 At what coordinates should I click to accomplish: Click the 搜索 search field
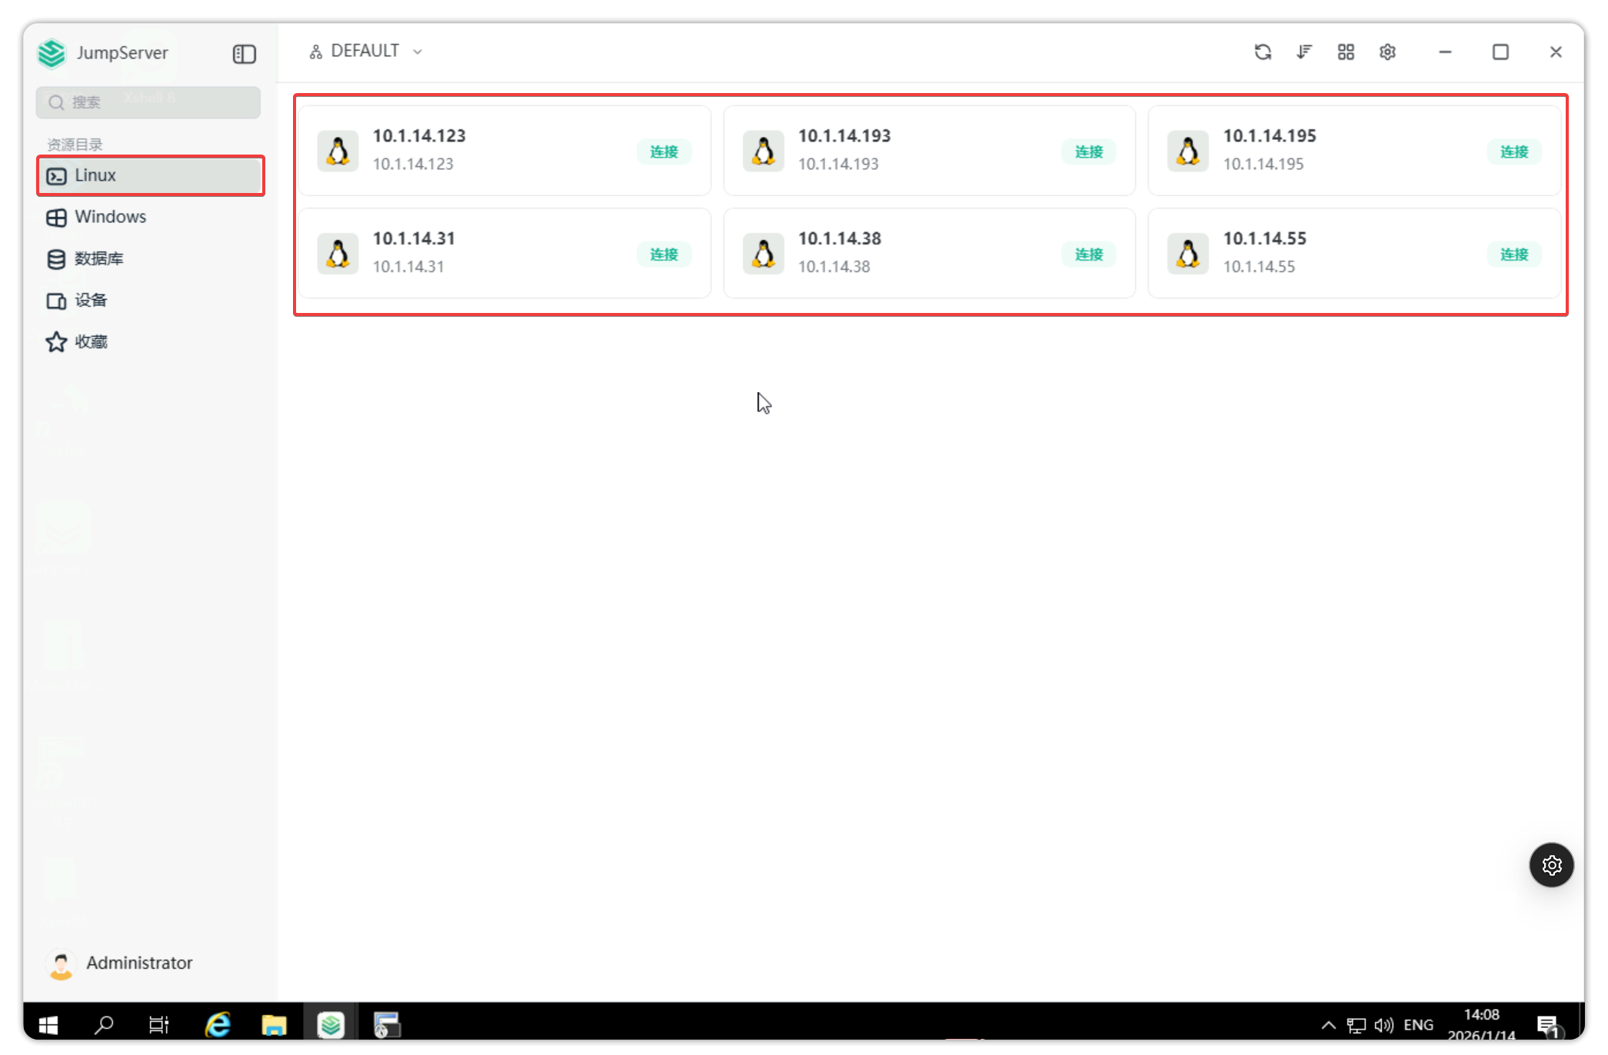coord(148,102)
